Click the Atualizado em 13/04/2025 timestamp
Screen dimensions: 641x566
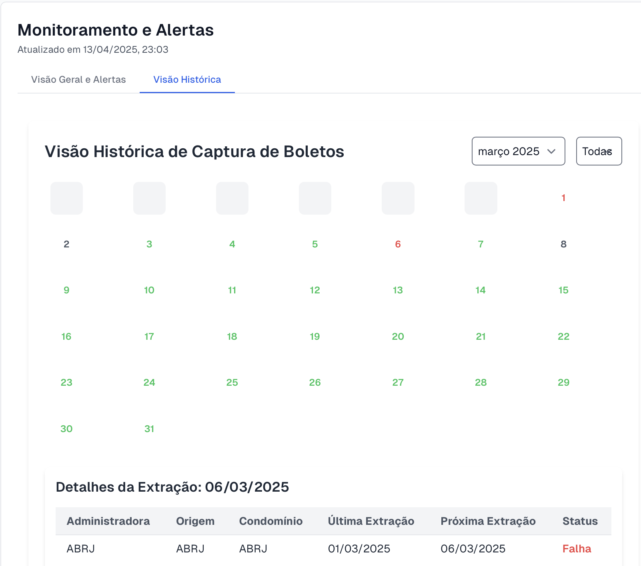[x=93, y=50]
